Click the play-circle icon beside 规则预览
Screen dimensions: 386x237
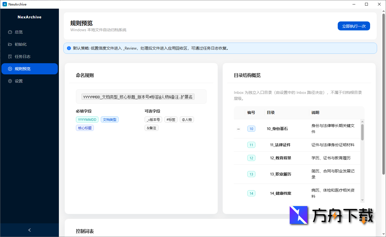click(x=10, y=69)
